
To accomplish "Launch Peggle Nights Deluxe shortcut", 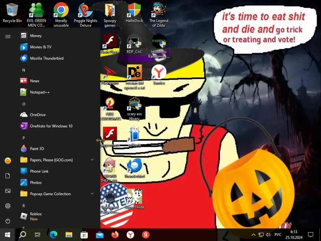I will tap(86, 15).
